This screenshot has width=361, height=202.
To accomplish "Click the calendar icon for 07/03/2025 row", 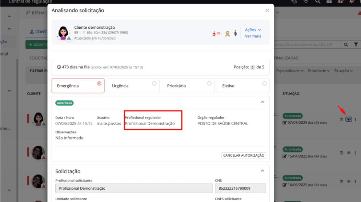I will point(341,119).
